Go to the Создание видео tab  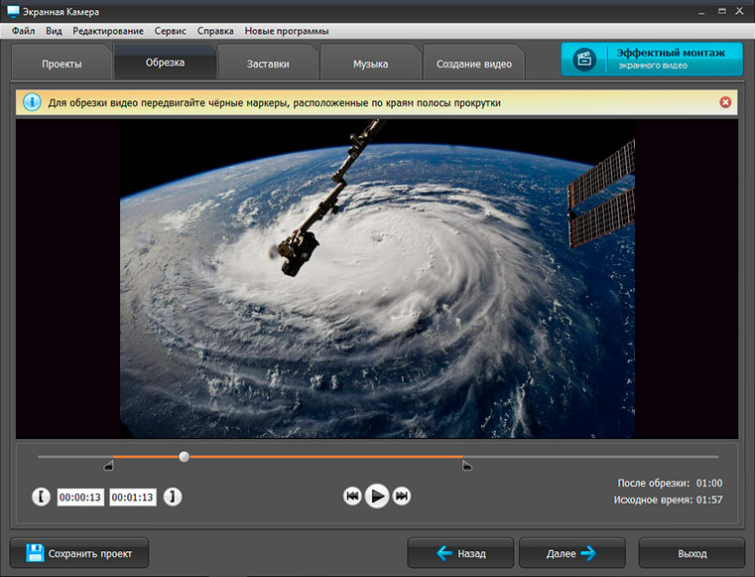pyautogui.click(x=474, y=64)
